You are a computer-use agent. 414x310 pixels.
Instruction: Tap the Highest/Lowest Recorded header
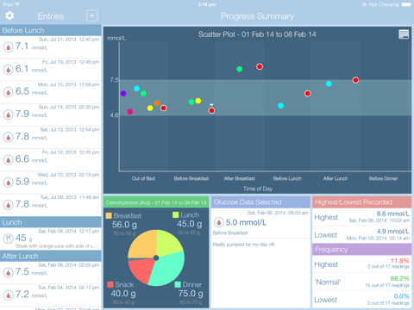point(362,202)
